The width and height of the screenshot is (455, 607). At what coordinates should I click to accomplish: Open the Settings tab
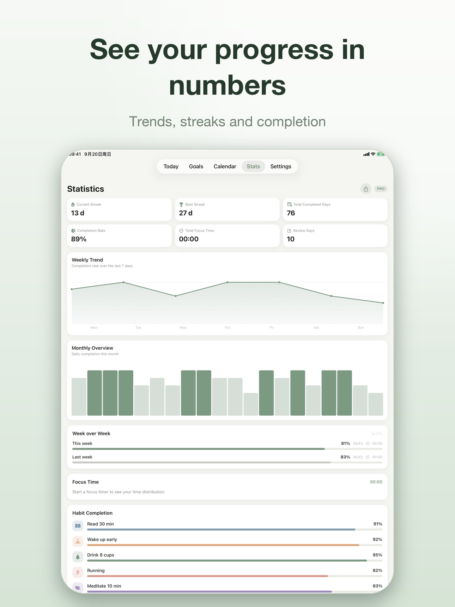281,167
